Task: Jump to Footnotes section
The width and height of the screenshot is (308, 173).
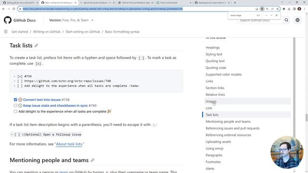Action: click(x=213, y=162)
